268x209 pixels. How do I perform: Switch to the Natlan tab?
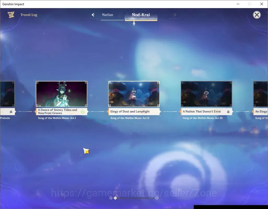(108, 15)
